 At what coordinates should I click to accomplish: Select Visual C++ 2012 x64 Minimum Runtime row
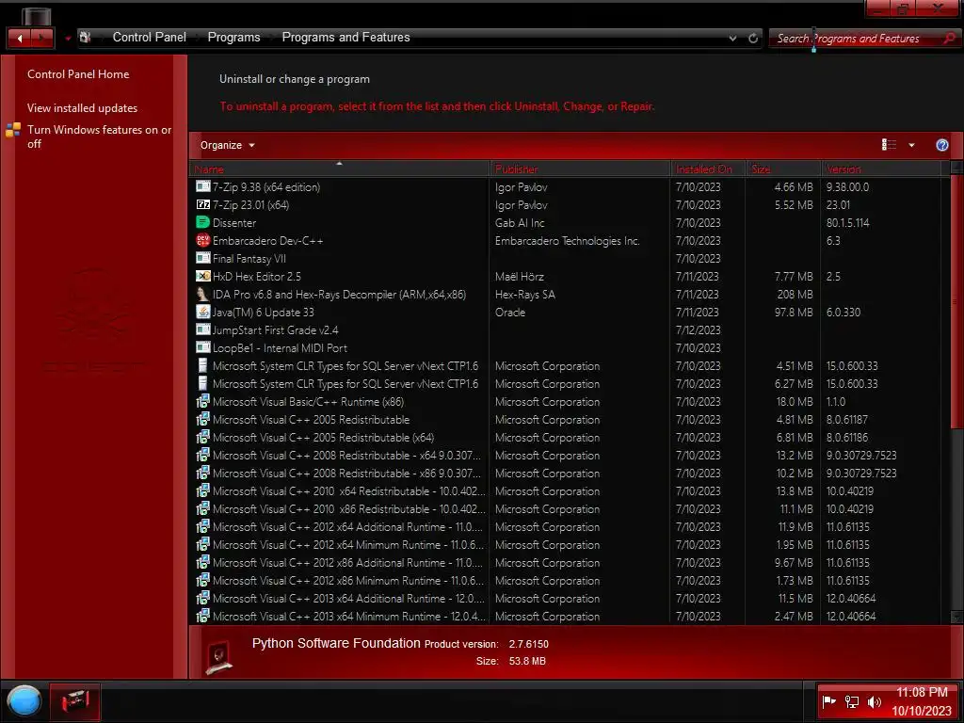[x=570, y=544]
